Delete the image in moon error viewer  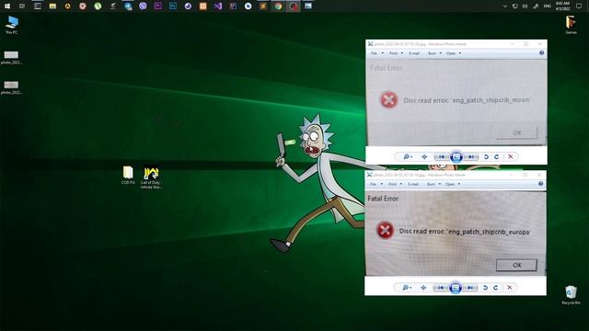pos(511,157)
